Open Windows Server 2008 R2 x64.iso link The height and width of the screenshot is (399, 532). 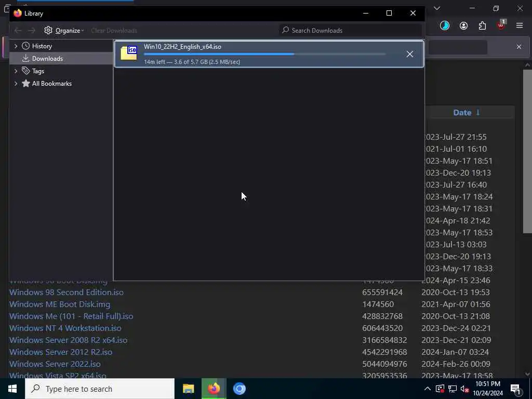(x=69, y=340)
